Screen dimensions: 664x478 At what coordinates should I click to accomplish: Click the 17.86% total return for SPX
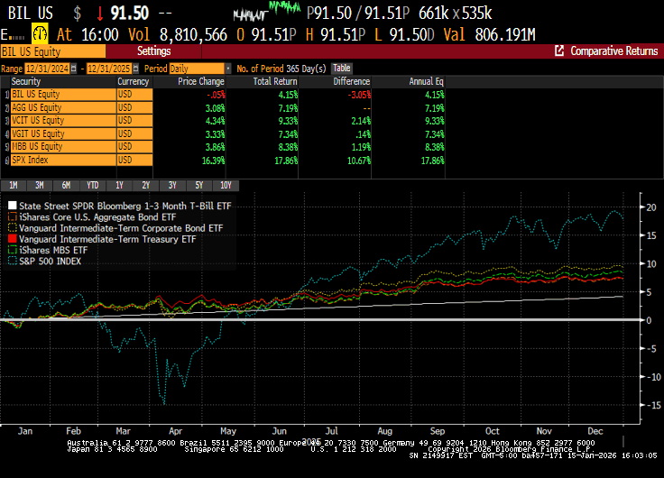[286, 161]
